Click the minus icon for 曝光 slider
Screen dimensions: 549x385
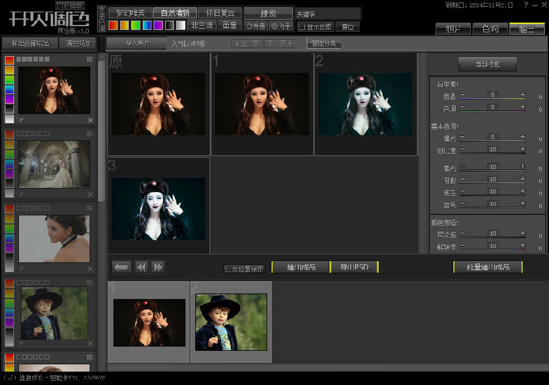(x=462, y=137)
